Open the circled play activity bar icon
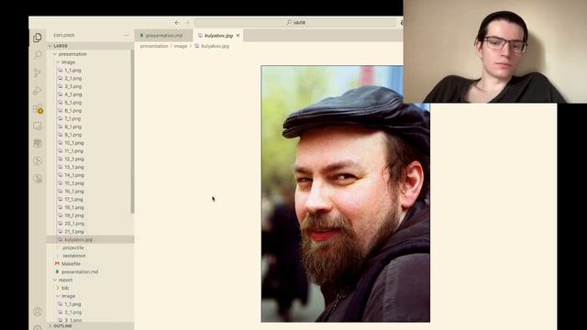587x330 pixels. coord(38,161)
